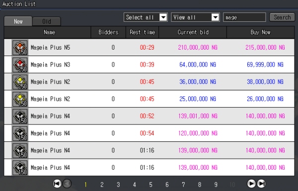Image resolution: width=298 pixels, height=191 pixels.
Task: Click the Search button
Action: pyautogui.click(x=282, y=17)
